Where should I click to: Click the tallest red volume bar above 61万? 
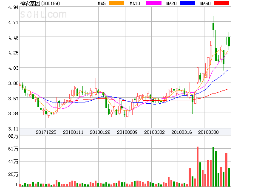tap(198, 167)
